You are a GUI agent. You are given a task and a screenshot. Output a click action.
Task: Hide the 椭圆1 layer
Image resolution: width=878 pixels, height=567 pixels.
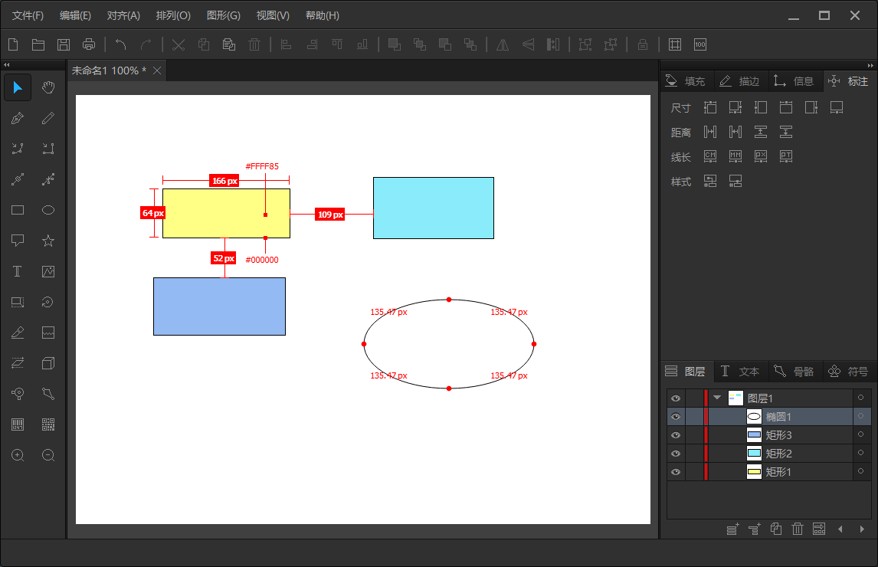pos(675,417)
